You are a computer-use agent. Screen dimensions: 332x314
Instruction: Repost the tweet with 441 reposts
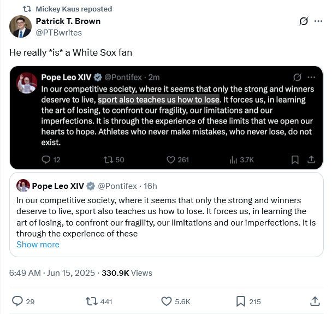click(92, 301)
